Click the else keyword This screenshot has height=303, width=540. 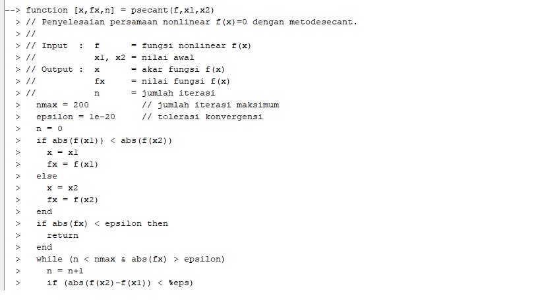47,176
